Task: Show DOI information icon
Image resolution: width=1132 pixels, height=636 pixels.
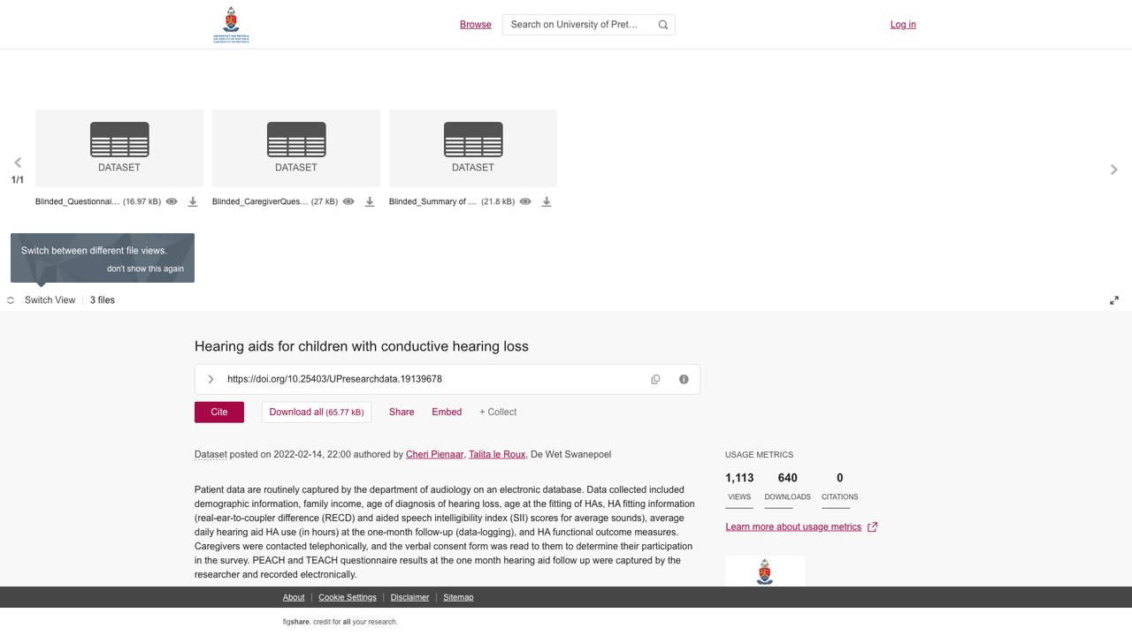Action: point(684,379)
